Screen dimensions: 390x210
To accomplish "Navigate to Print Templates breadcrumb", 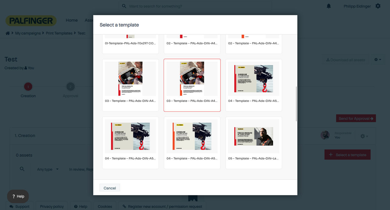I will point(59,33).
